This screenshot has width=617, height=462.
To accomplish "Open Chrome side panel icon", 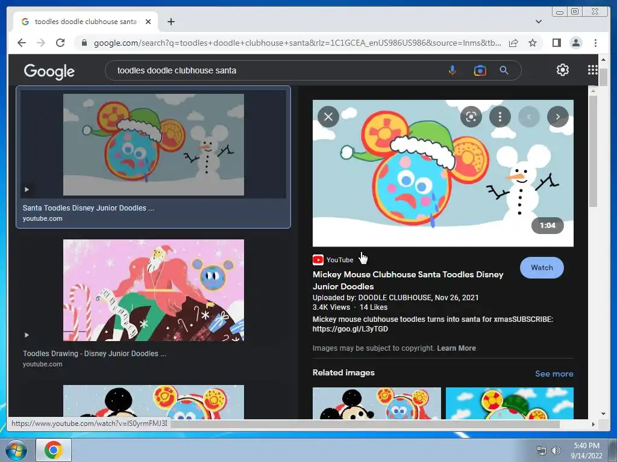I will [x=556, y=43].
